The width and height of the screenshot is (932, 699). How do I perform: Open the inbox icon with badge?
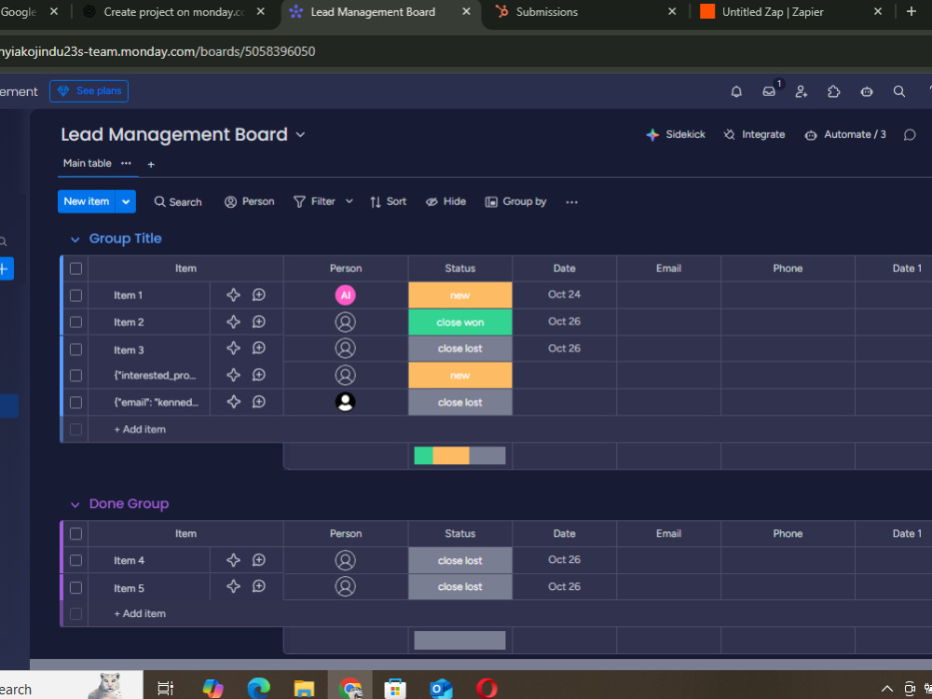[x=769, y=91]
